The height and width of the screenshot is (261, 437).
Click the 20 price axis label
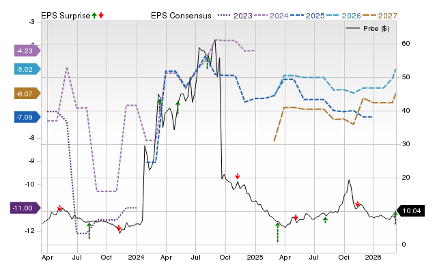tap(406, 178)
